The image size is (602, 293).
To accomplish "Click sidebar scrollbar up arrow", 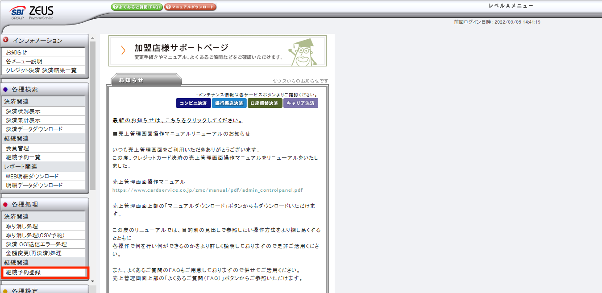I will (93, 37).
